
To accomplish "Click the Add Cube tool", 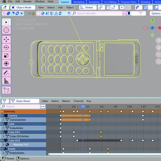I will [6, 90].
